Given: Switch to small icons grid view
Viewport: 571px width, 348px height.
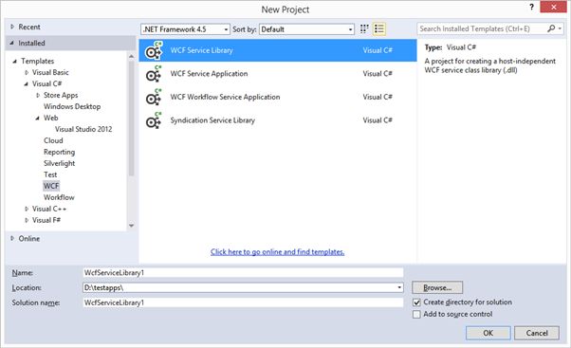Looking at the screenshot, I should (x=364, y=28).
